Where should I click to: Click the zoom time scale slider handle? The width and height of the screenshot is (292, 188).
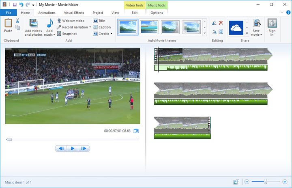(x=265, y=181)
